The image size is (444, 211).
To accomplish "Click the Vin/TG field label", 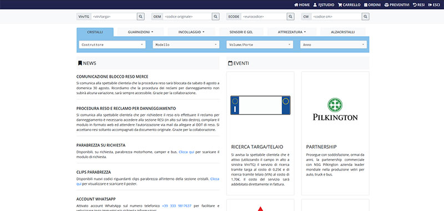I will pos(84,17).
